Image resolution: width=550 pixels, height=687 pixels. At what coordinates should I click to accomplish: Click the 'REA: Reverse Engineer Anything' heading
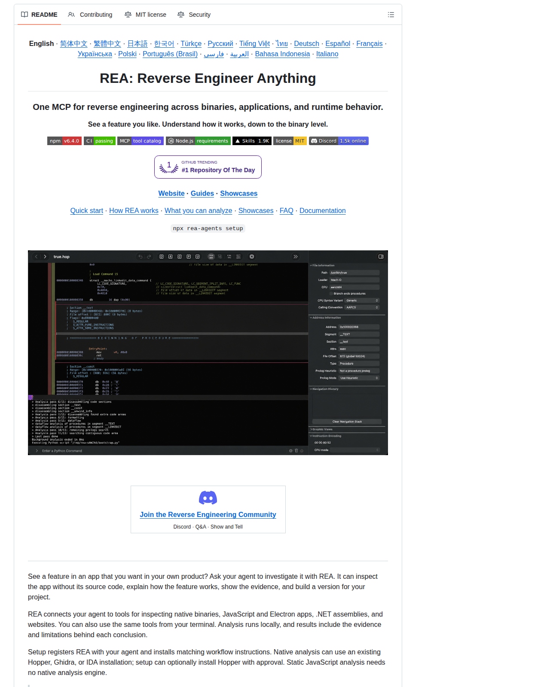(x=208, y=79)
